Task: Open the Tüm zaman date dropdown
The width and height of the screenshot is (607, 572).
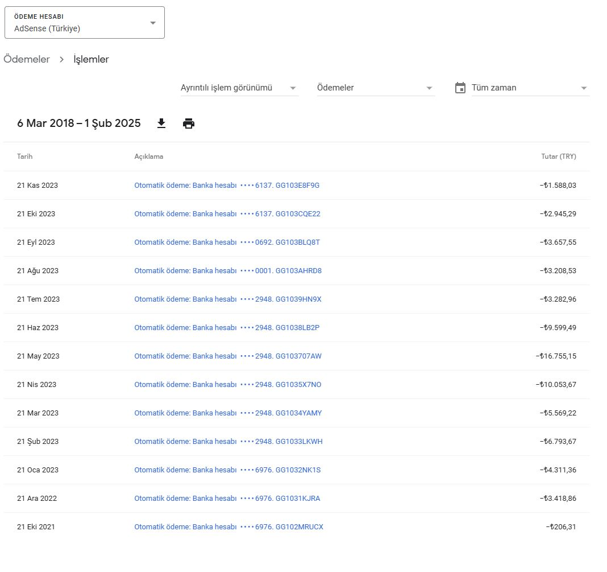Action: tap(530, 88)
